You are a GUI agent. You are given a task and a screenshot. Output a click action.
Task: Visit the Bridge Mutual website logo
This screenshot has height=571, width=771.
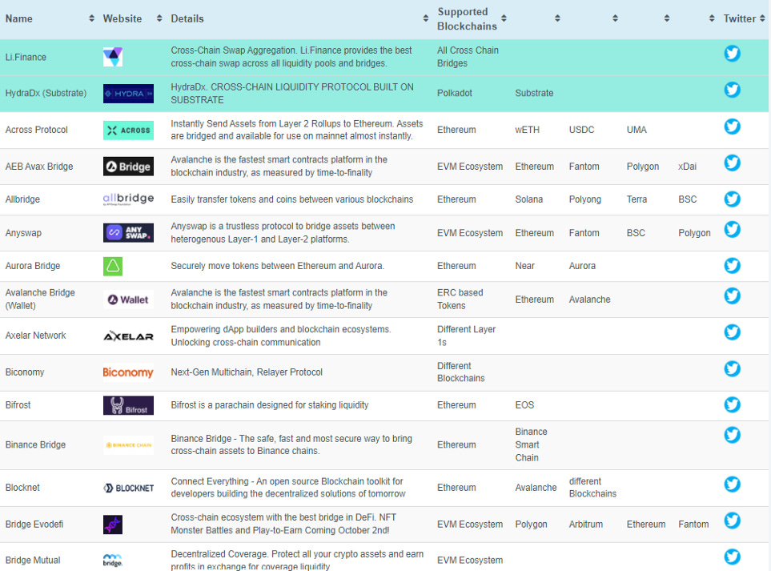[x=113, y=560]
